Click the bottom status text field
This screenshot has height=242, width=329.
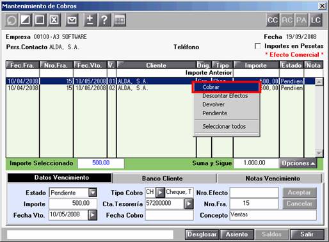click(90, 234)
